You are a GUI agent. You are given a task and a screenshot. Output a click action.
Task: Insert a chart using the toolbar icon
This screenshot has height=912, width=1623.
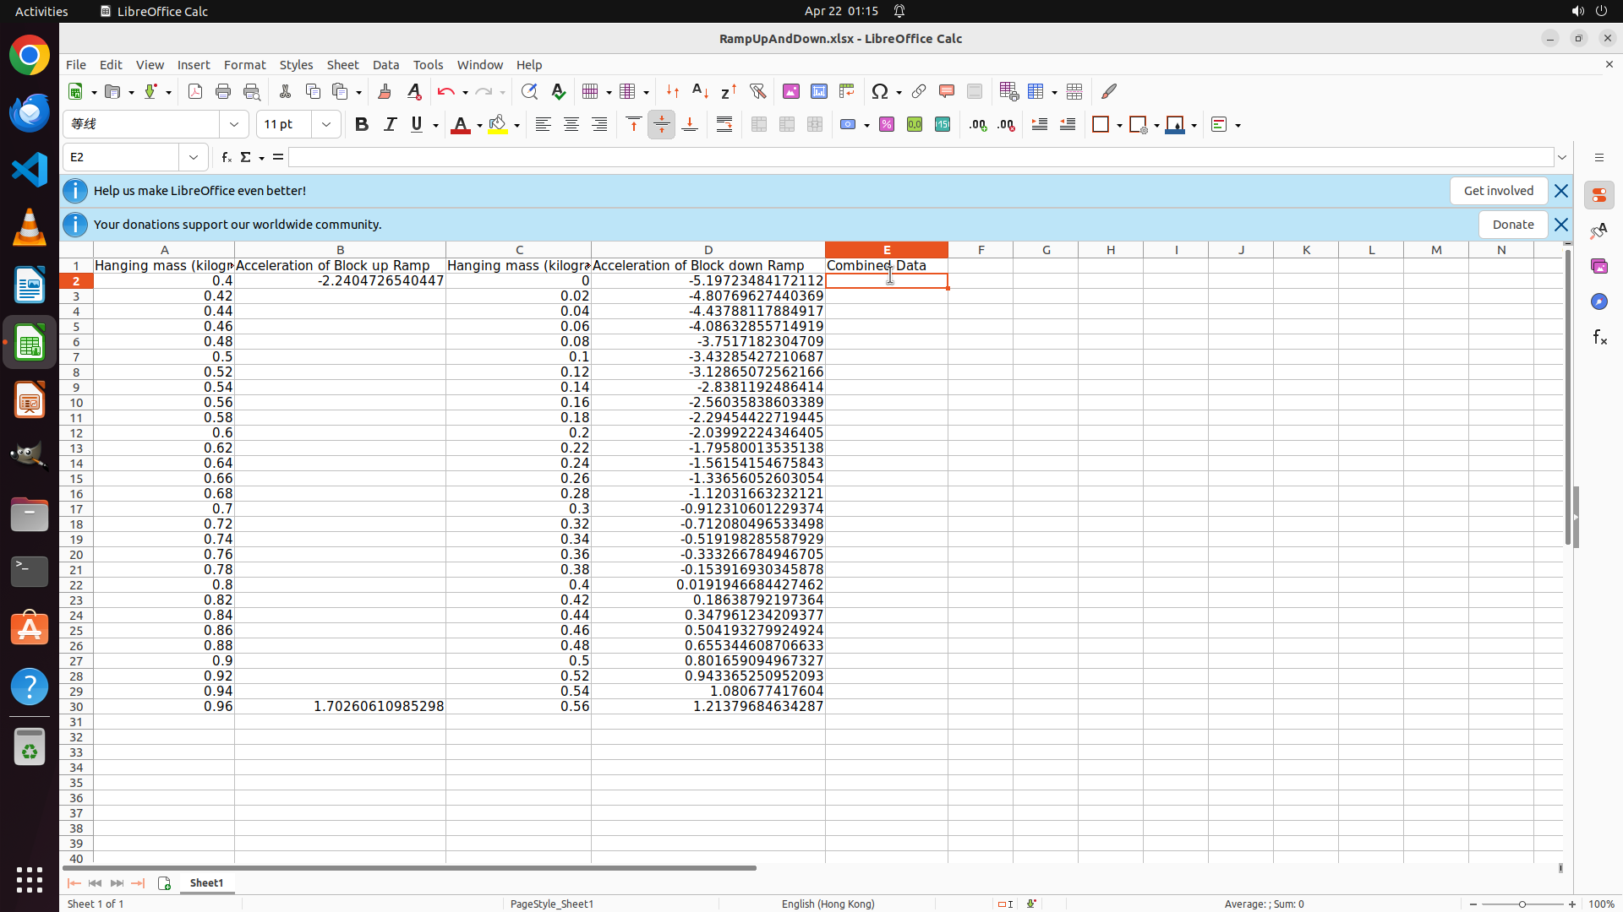(x=818, y=92)
